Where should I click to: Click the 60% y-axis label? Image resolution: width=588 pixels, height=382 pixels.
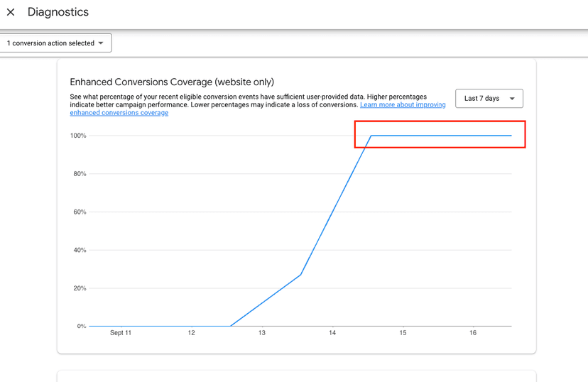(x=80, y=212)
